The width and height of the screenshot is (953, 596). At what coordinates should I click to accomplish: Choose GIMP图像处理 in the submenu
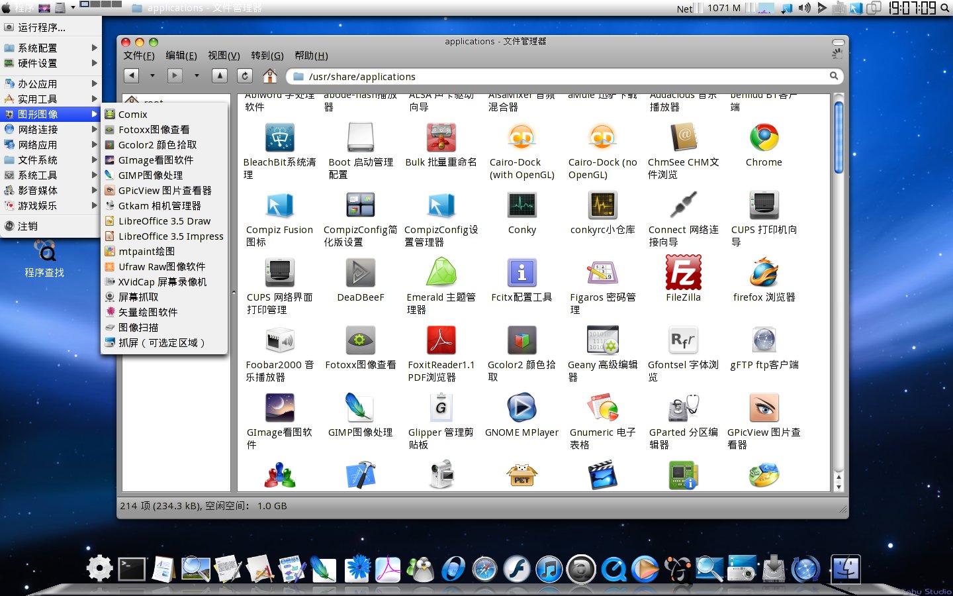click(164, 175)
